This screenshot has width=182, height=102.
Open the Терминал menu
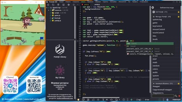click(x=90, y=2)
